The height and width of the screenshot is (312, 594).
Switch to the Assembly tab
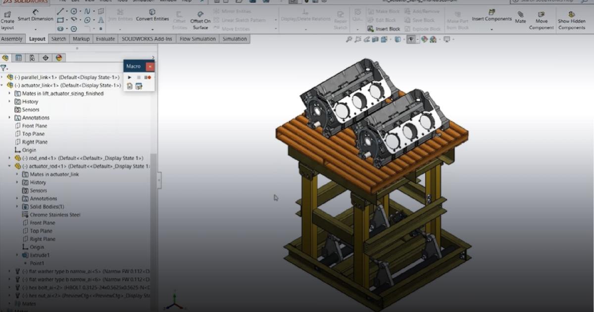coord(12,39)
